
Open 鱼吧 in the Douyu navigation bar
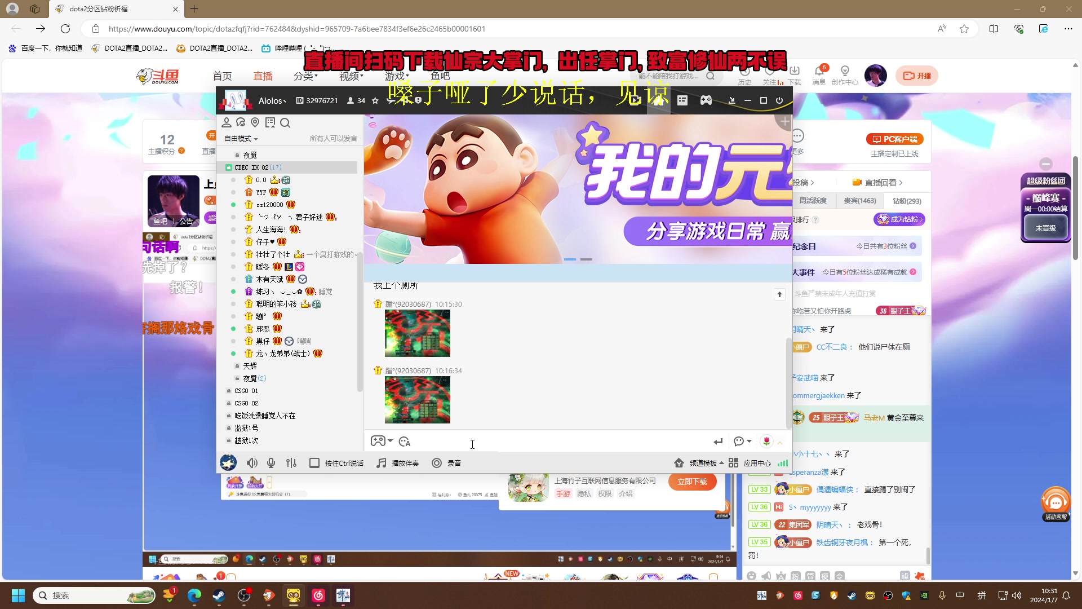pos(440,76)
